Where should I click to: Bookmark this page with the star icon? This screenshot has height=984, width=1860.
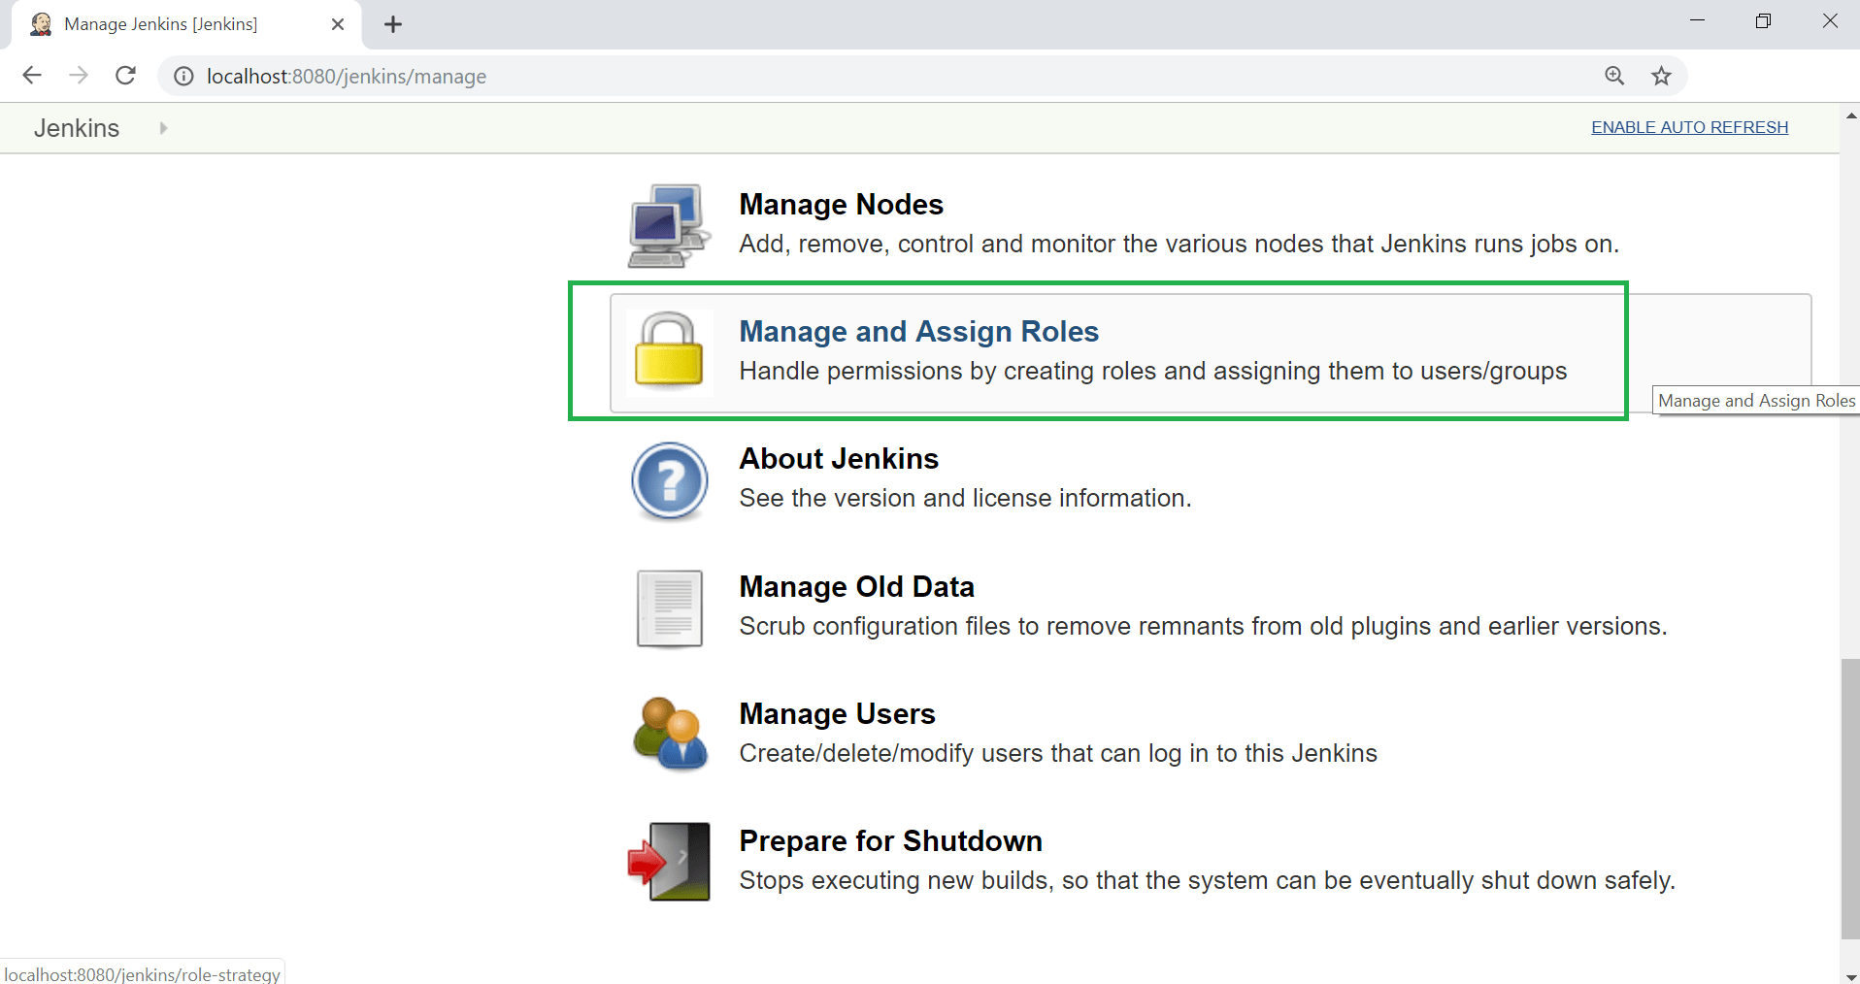[1662, 76]
